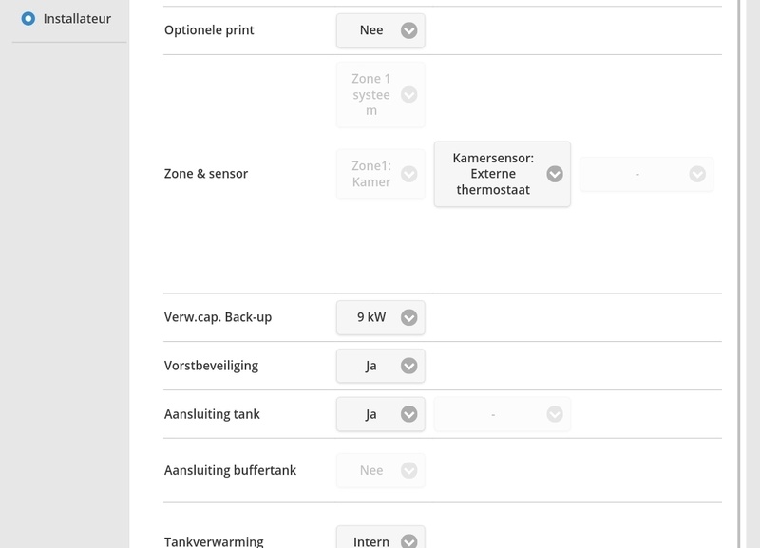Click the Aansluiting tank label text

[x=212, y=414]
